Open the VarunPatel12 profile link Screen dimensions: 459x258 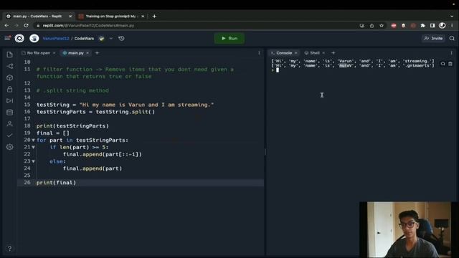pos(56,38)
